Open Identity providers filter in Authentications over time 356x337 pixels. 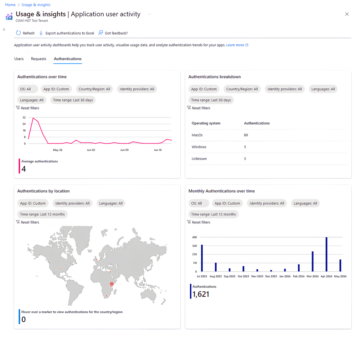[x=137, y=89]
